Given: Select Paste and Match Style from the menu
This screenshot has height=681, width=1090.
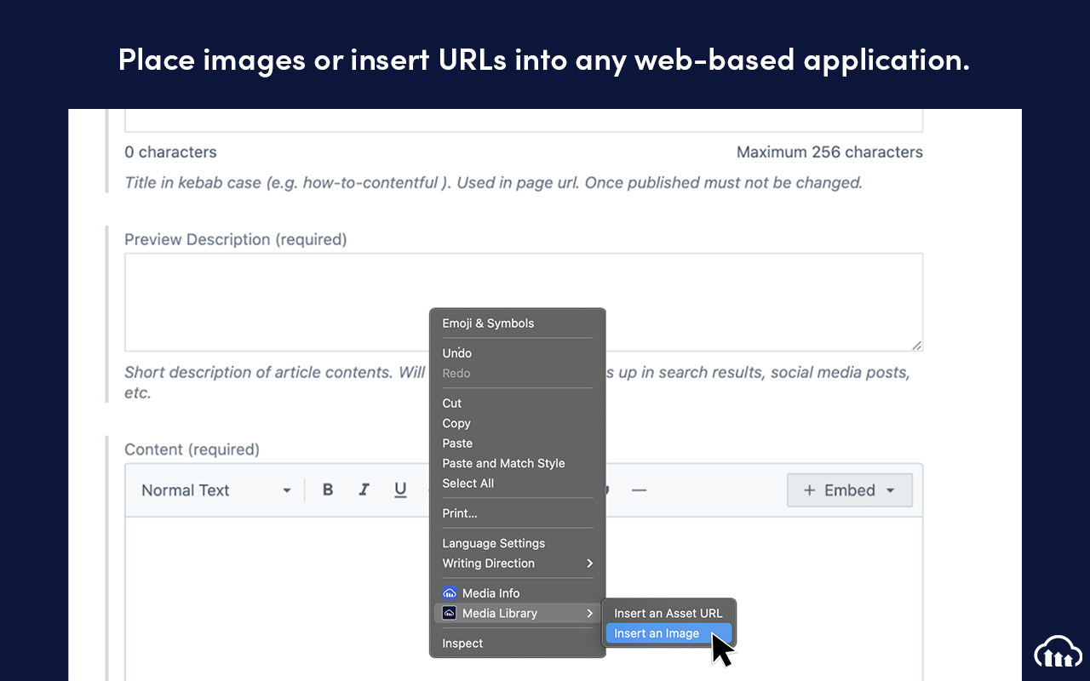Looking at the screenshot, I should pyautogui.click(x=503, y=463).
